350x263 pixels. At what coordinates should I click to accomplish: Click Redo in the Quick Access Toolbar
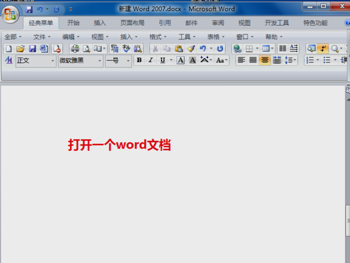click(x=56, y=9)
